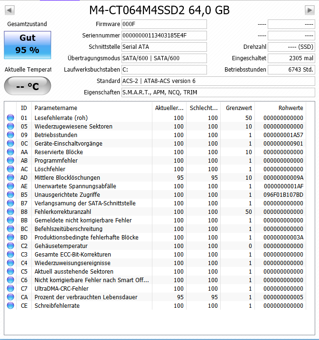Click the Schlecht... column header

204,108
